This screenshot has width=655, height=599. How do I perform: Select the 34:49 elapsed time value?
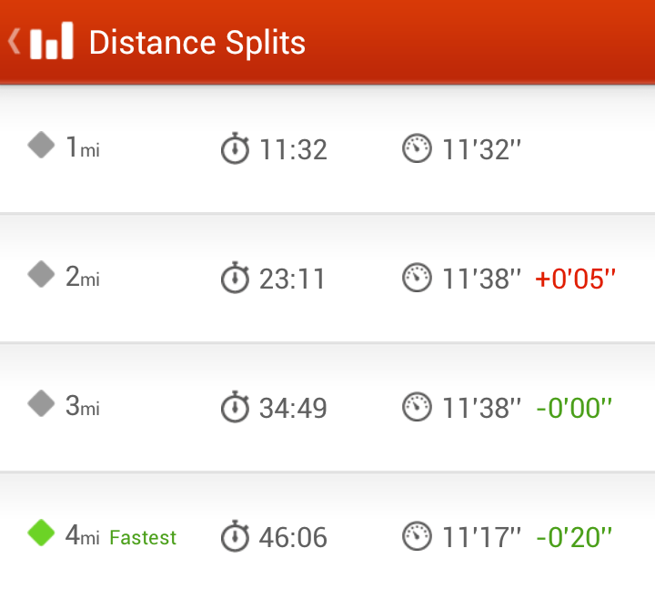(293, 408)
